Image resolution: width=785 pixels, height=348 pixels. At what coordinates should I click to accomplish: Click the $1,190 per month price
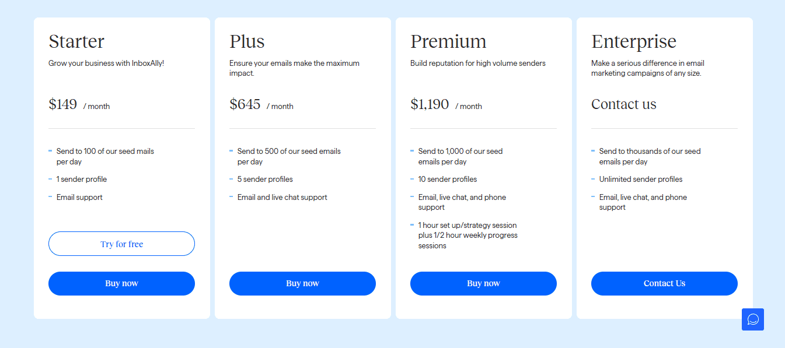click(x=446, y=105)
